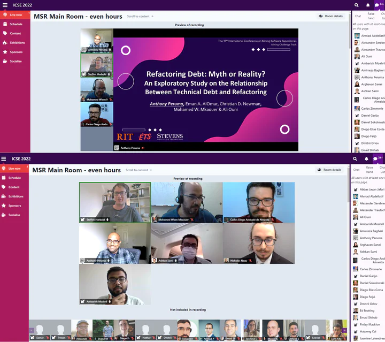The image size is (385, 342).
Task: Click the Exhibitions puzzle icon in upper sidebar
Action: click(5, 42)
